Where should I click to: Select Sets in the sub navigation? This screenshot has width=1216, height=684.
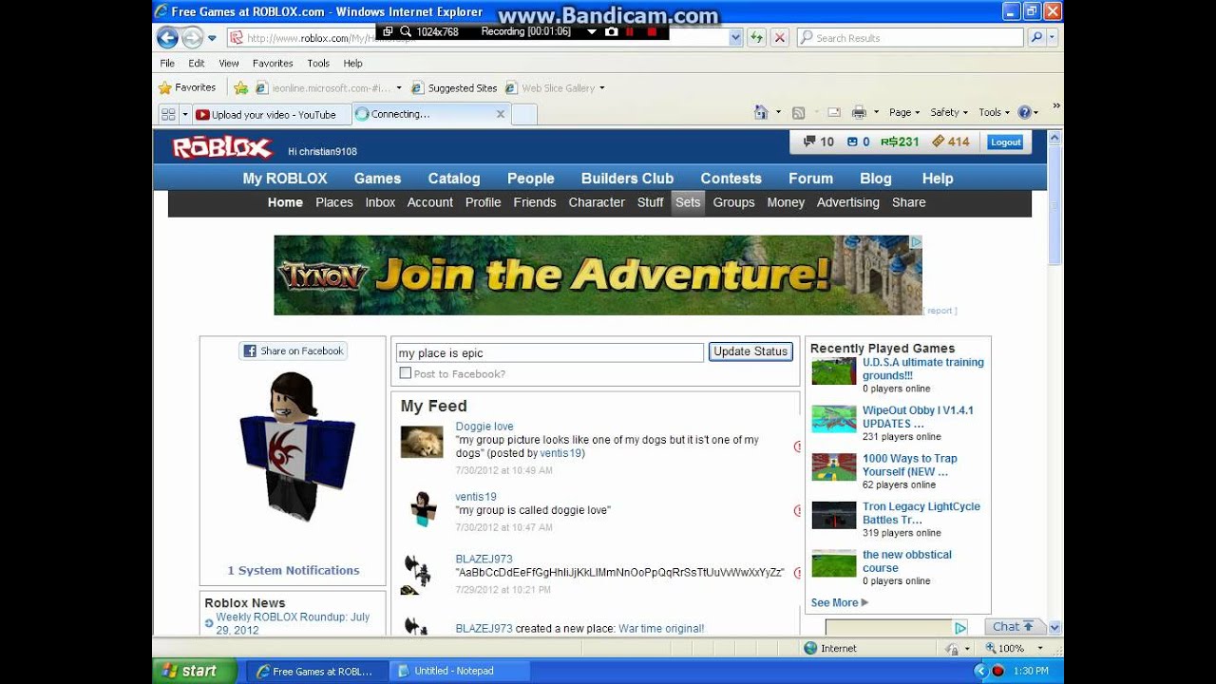point(688,202)
